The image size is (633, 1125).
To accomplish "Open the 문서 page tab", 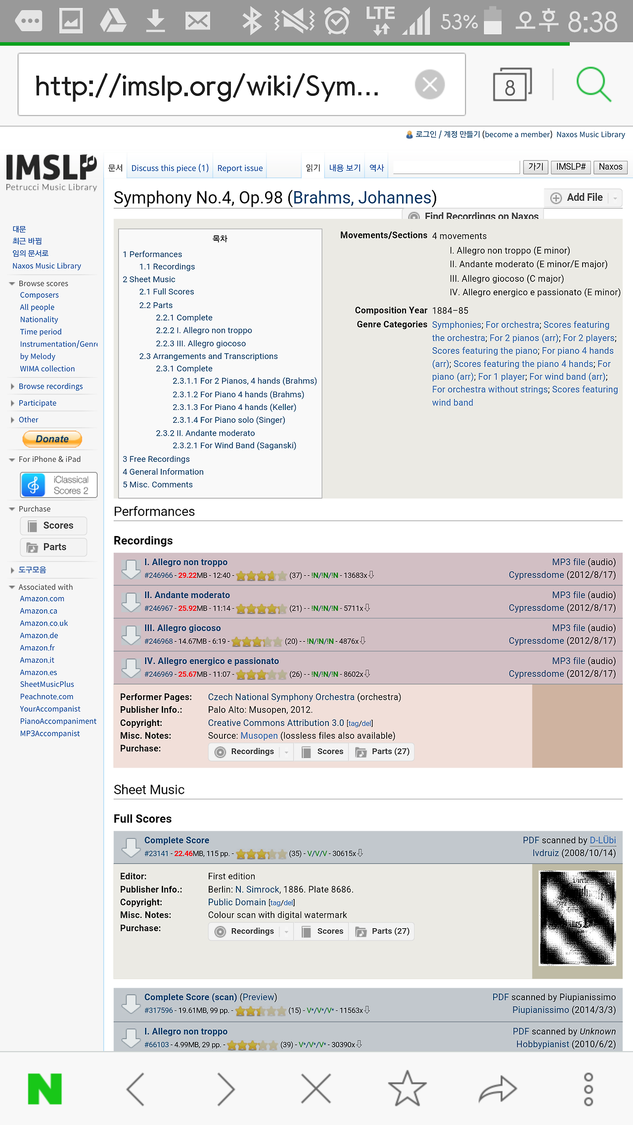I will (115, 168).
